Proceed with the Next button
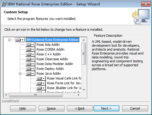Screen dimensions: 152x115 coord(106,108)
